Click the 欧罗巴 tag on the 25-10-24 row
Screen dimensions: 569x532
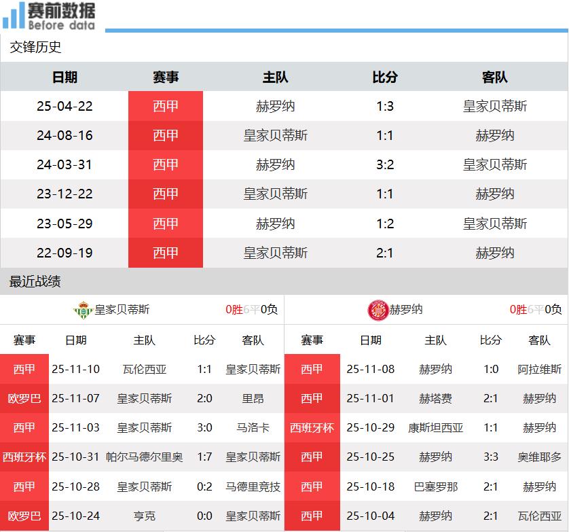24,516
